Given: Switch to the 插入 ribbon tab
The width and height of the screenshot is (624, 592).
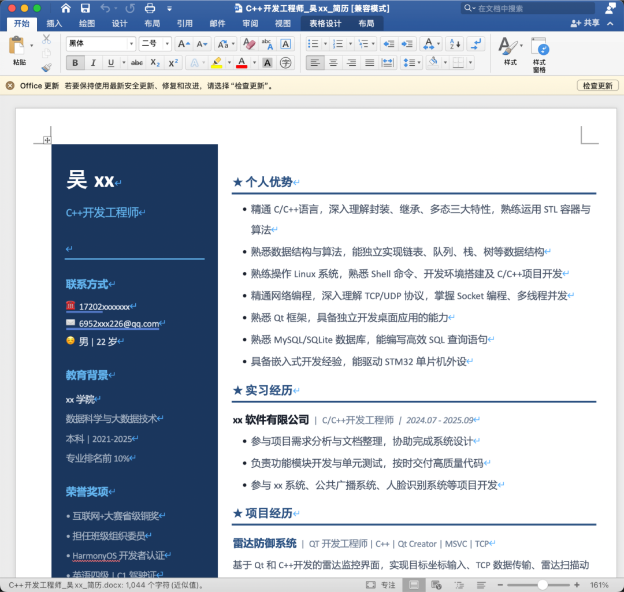Looking at the screenshot, I should click(54, 24).
